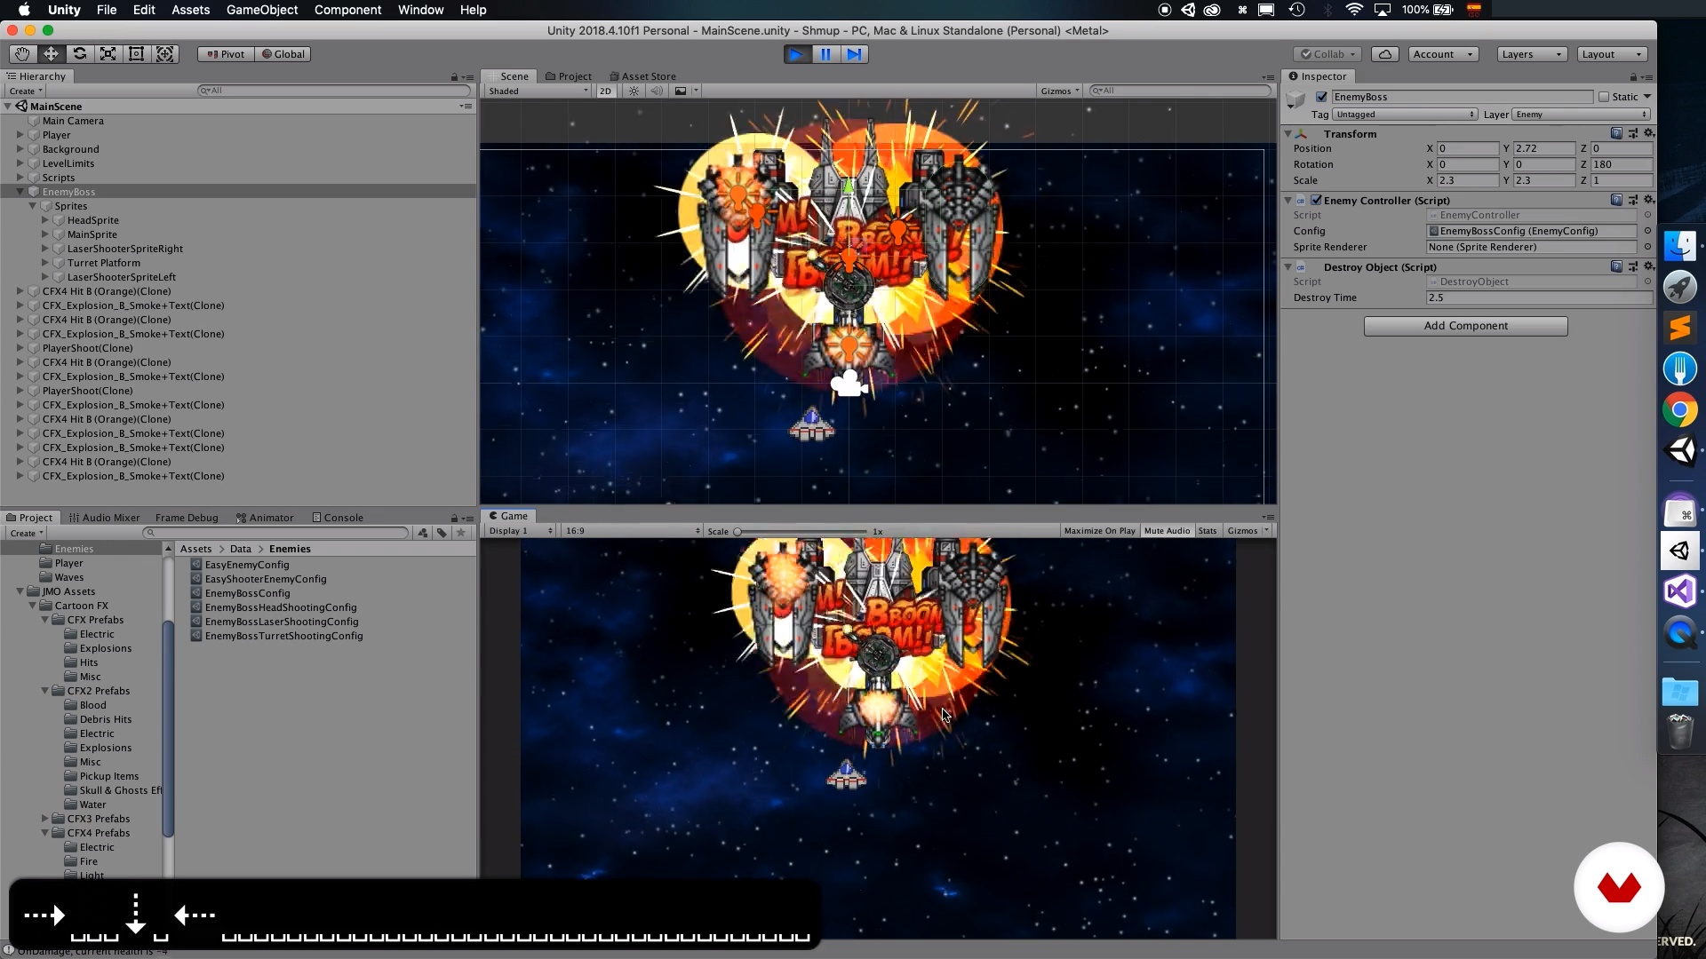Pick object for Config field

pos(1647,231)
